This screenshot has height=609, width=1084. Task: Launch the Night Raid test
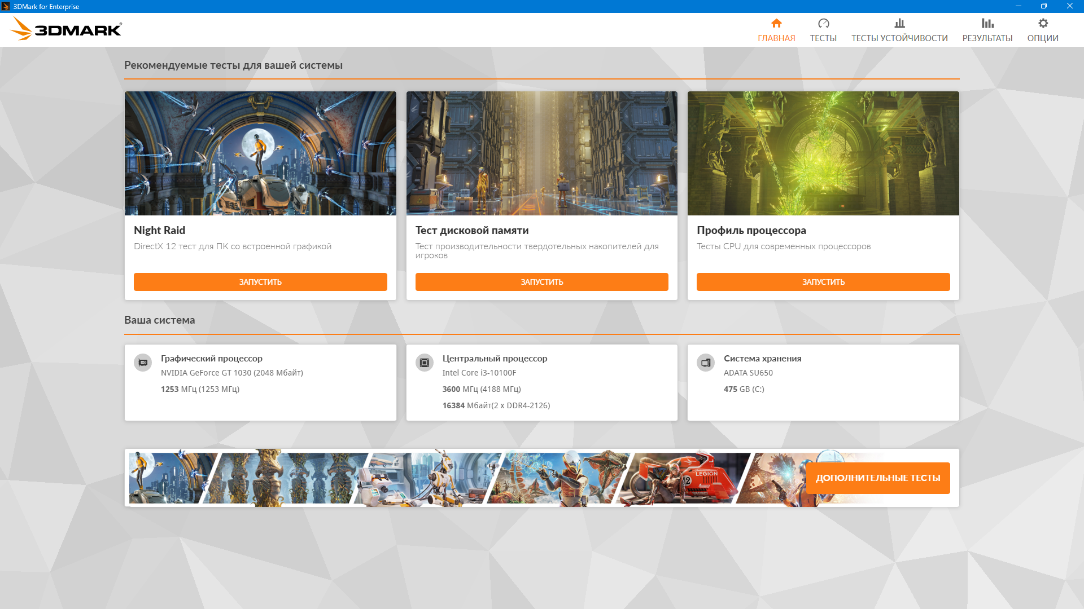[260, 282]
